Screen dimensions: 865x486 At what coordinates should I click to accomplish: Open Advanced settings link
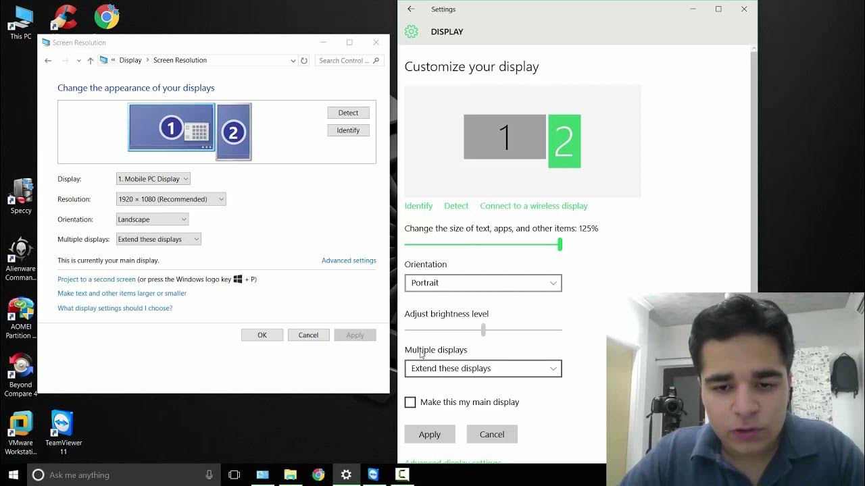(349, 261)
